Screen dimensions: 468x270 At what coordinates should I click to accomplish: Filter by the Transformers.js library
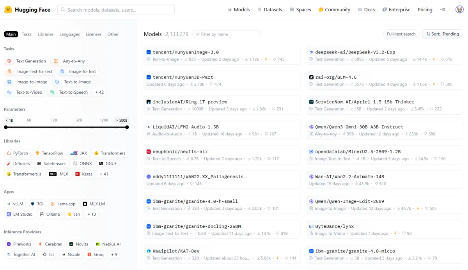(x=24, y=174)
